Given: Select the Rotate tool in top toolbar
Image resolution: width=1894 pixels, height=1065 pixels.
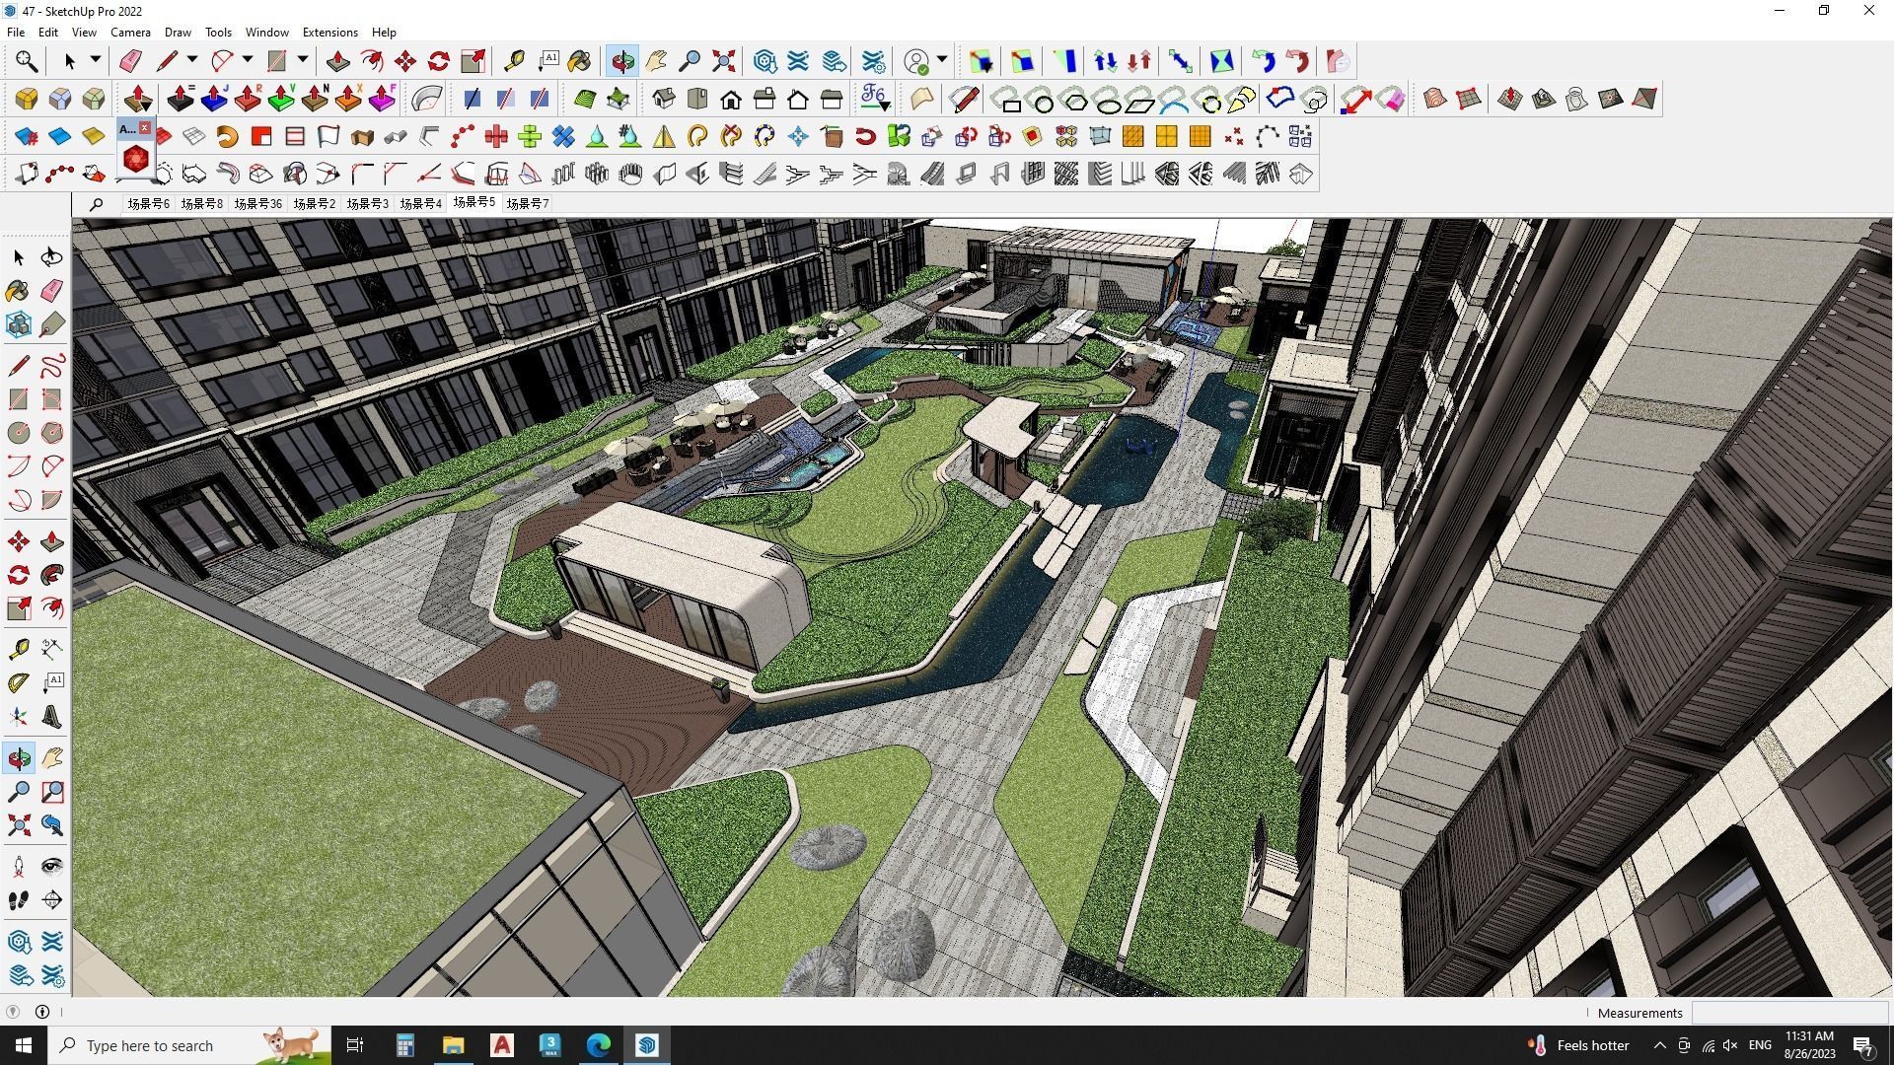Looking at the screenshot, I should [439, 61].
